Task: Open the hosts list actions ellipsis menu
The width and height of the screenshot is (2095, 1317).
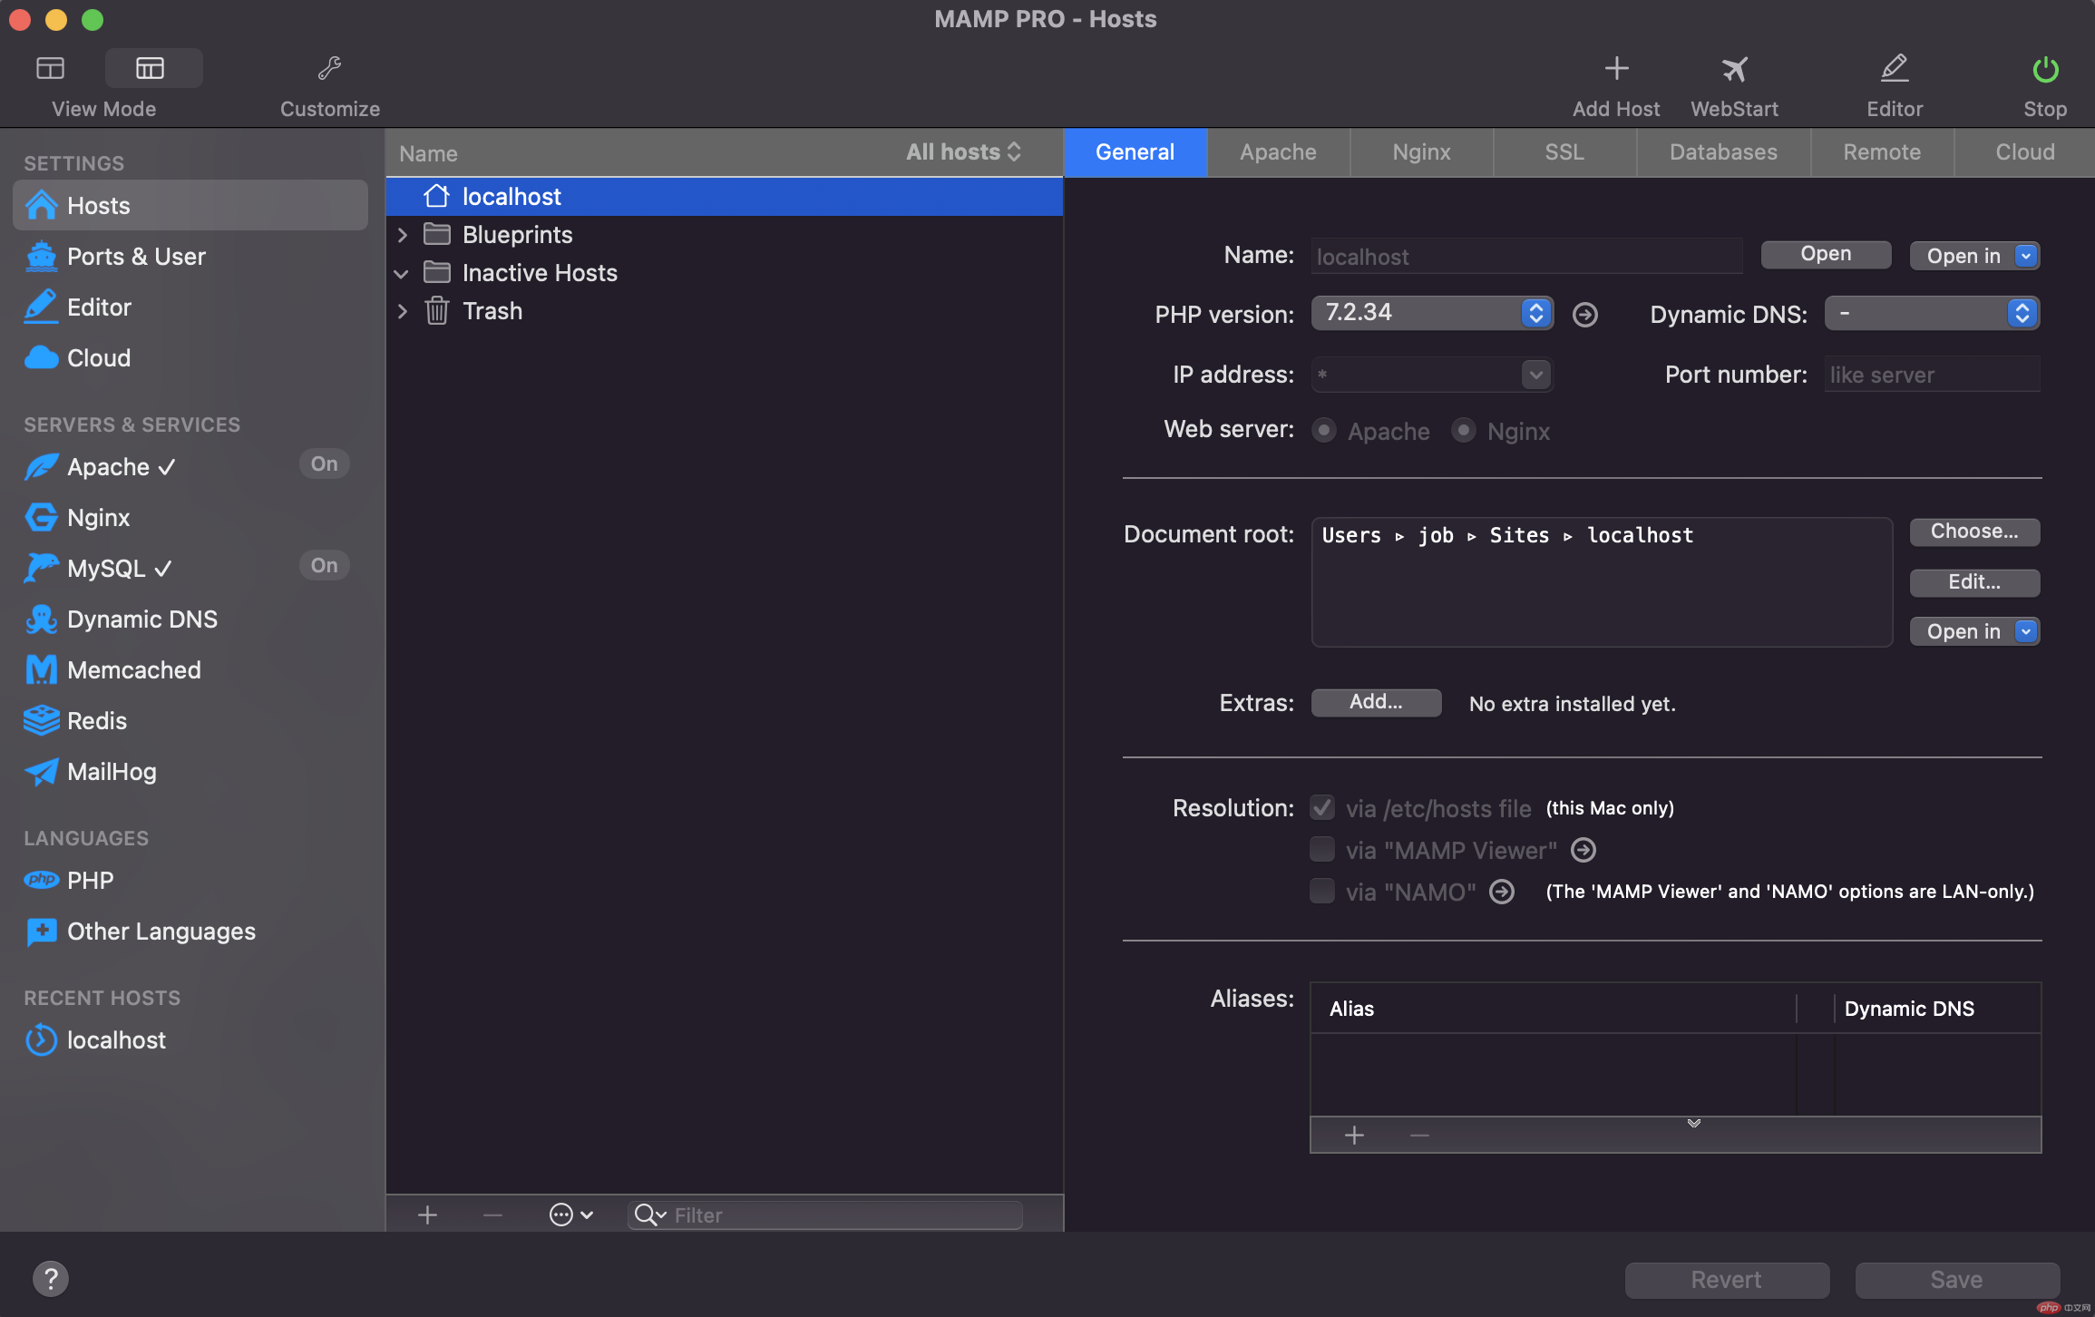Action: coord(571,1215)
